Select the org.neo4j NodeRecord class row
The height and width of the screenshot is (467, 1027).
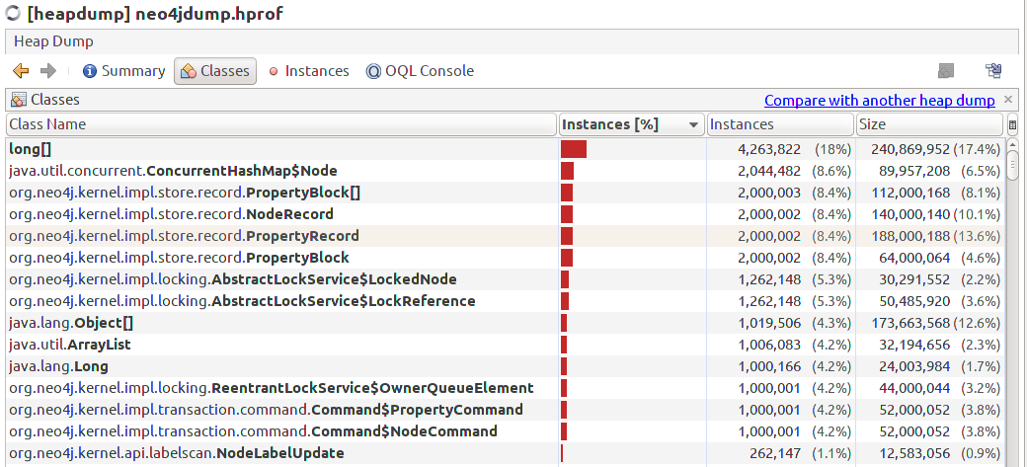tap(505, 214)
